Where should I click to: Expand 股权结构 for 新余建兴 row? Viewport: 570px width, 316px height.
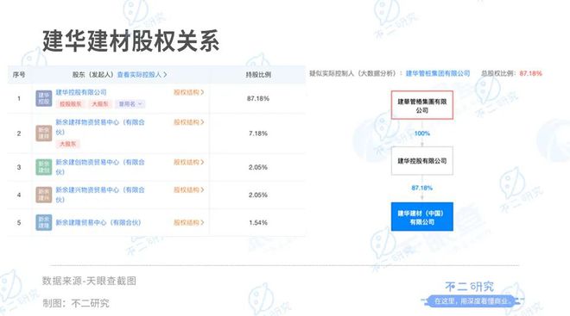[188, 189]
